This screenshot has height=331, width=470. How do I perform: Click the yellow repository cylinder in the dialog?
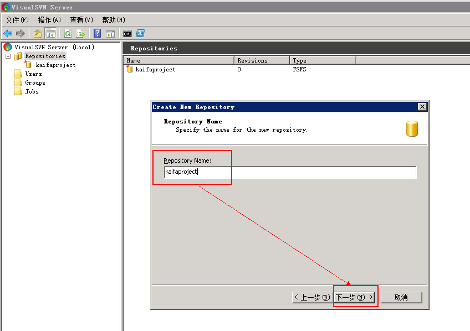tap(412, 128)
